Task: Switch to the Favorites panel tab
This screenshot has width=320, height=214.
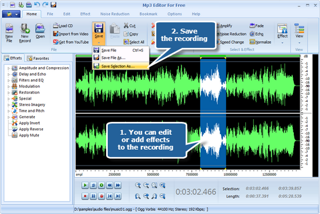Action: (38, 58)
